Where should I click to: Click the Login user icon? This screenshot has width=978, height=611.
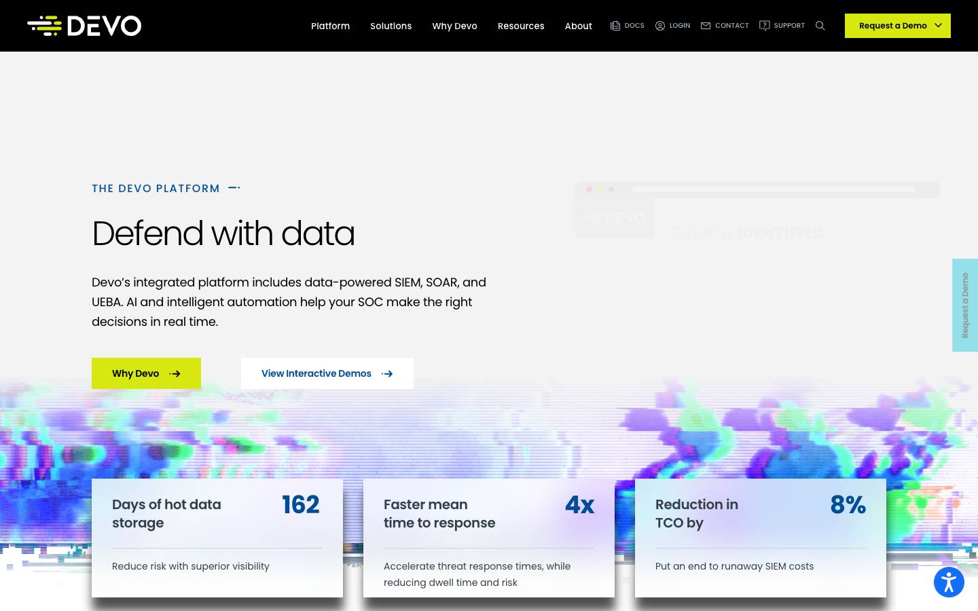pos(660,26)
